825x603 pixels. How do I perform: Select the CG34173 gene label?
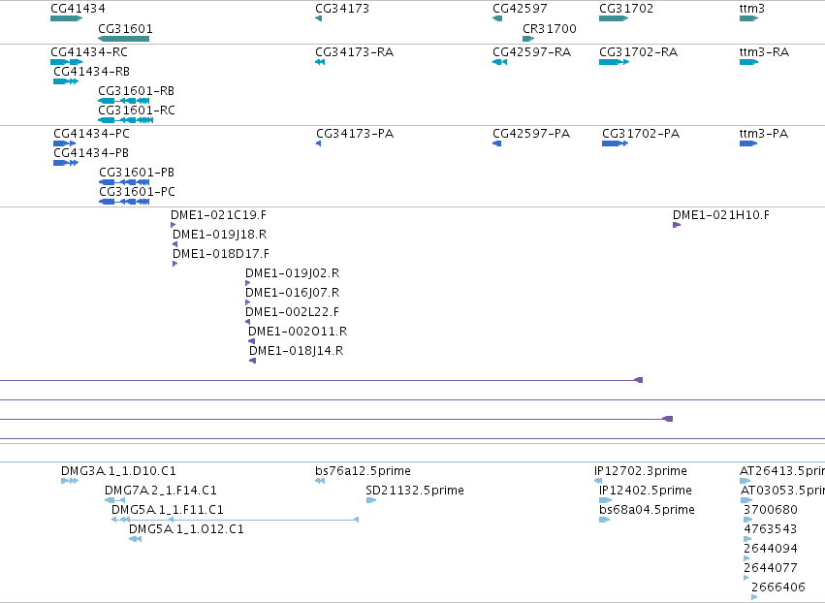(x=342, y=9)
